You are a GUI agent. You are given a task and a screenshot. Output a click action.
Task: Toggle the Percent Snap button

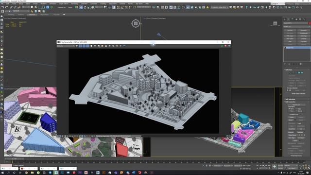point(126,7)
